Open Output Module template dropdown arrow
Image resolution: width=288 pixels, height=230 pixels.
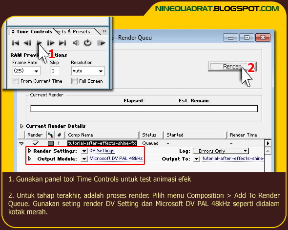tap(84, 159)
